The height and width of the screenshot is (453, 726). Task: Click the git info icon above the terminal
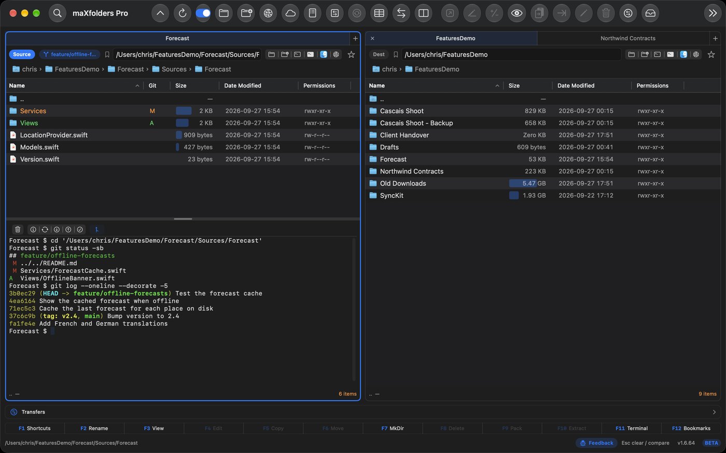coord(33,229)
